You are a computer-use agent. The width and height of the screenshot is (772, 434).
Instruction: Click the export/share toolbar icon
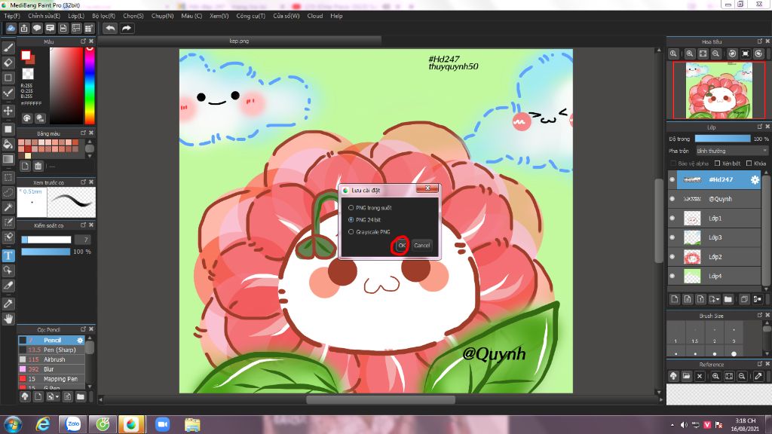pyautogui.click(x=24, y=28)
